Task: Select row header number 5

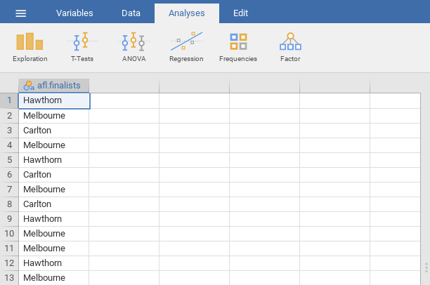Action: (9, 160)
